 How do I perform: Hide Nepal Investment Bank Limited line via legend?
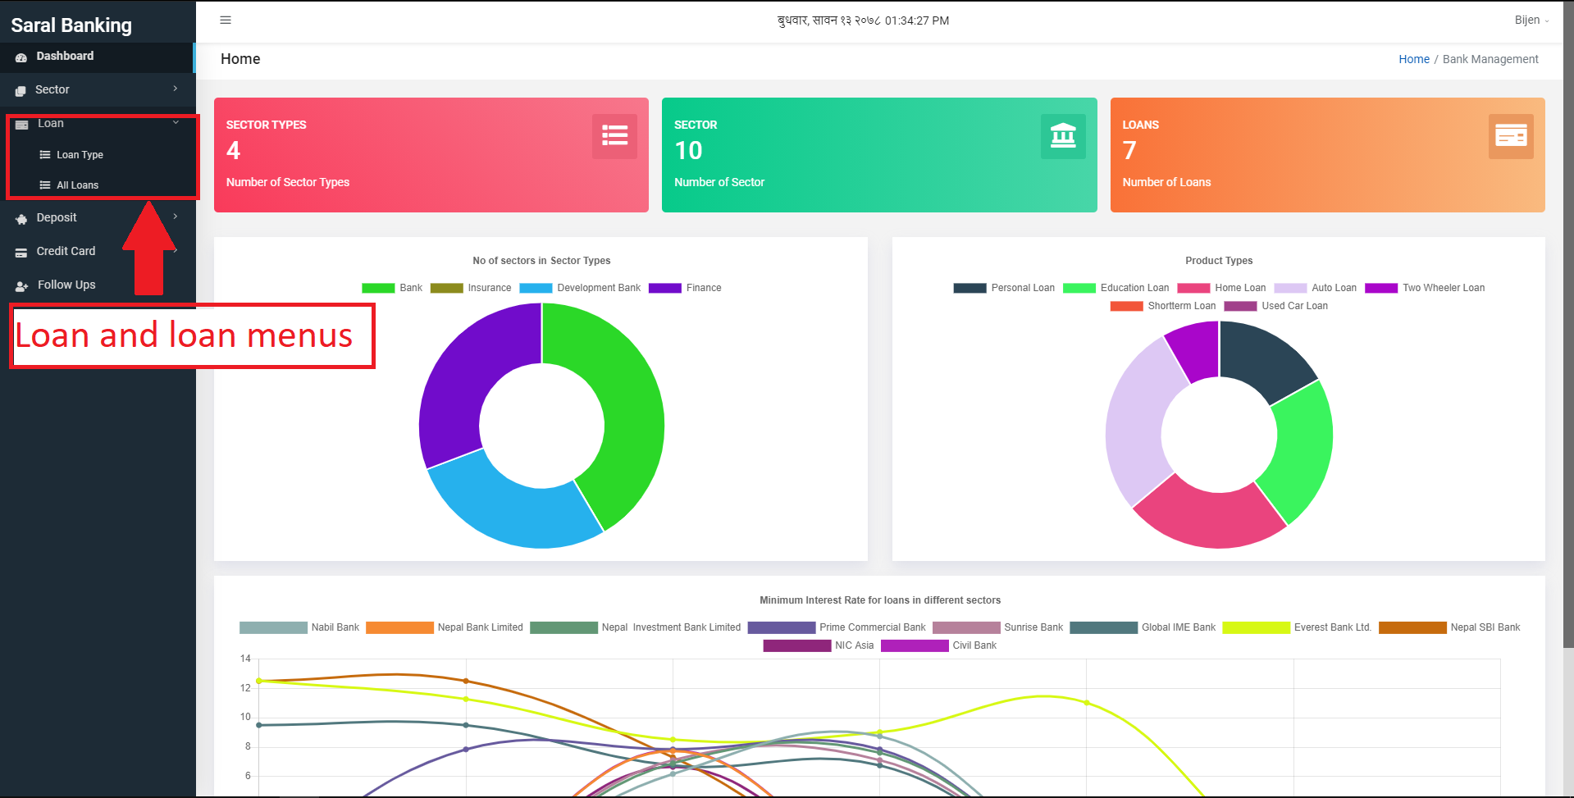tap(636, 627)
